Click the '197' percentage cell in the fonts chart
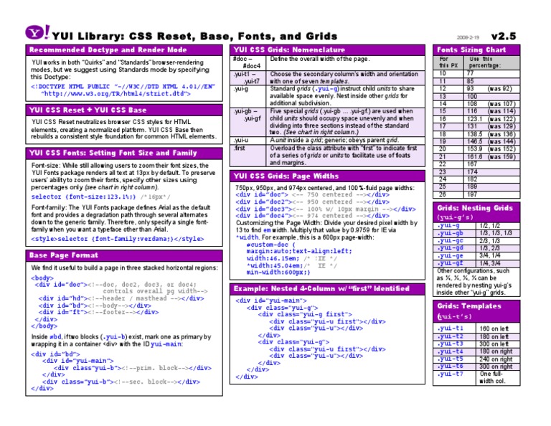Viewport: 551px width, 426px height. 491,194
